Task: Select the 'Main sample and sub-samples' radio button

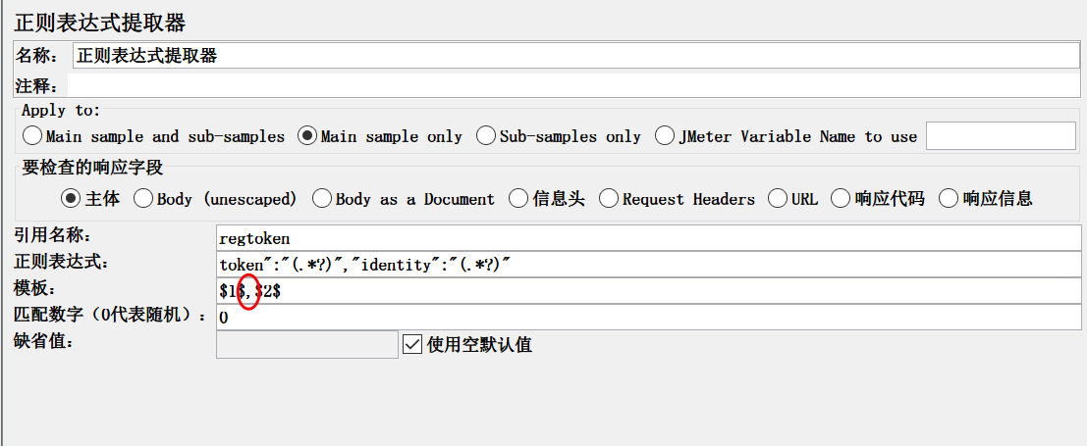Action: [x=32, y=136]
